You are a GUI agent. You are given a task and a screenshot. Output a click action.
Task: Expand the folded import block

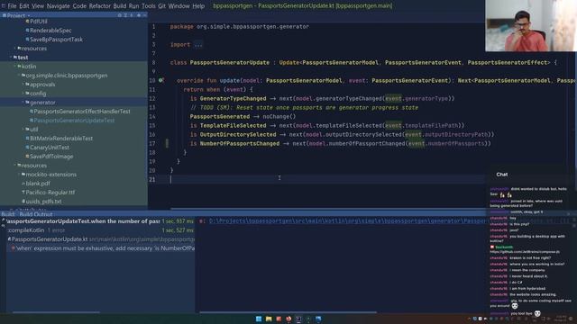[x=198, y=44]
